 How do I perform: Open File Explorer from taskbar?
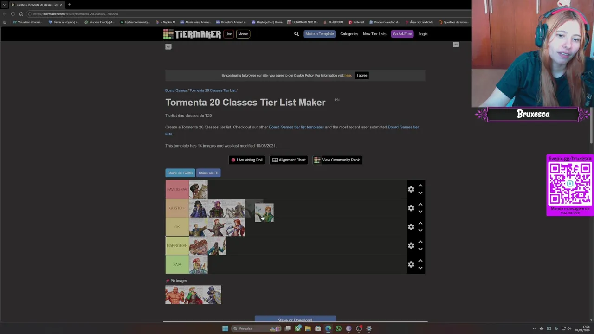coord(308,328)
